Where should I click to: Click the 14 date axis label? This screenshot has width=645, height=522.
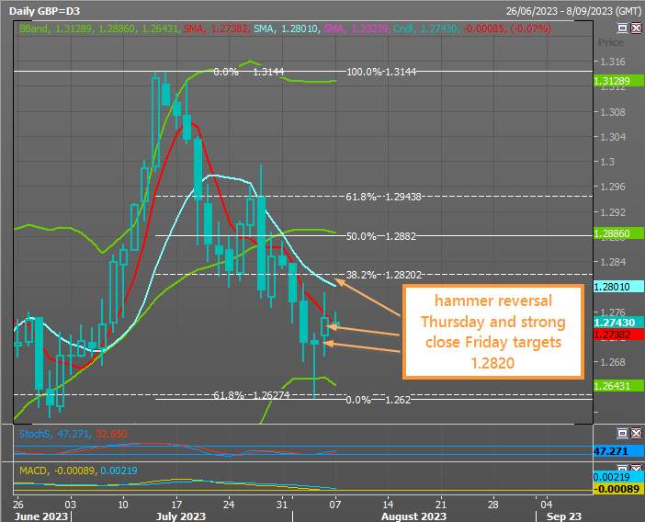pyautogui.click(x=388, y=505)
